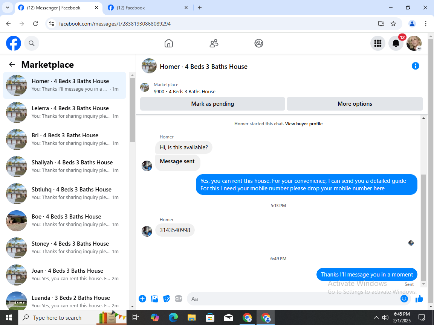Open more actions plus icon in composer
Viewport: 434px width, 325px height.
pos(142,299)
